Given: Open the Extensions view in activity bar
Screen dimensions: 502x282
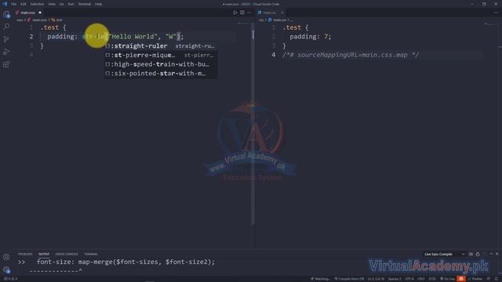Looking at the screenshot, I should pyautogui.click(x=6, y=64).
